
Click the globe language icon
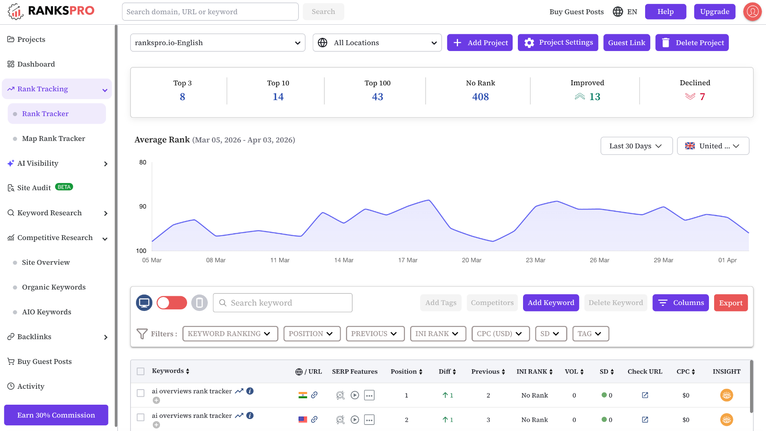coord(618,12)
